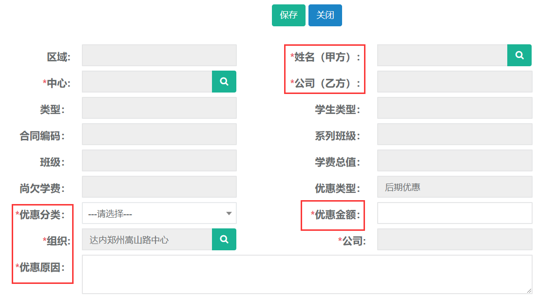The image size is (537, 299).
Task: Select the 姓名(甲方) text field
Action: pos(442,56)
